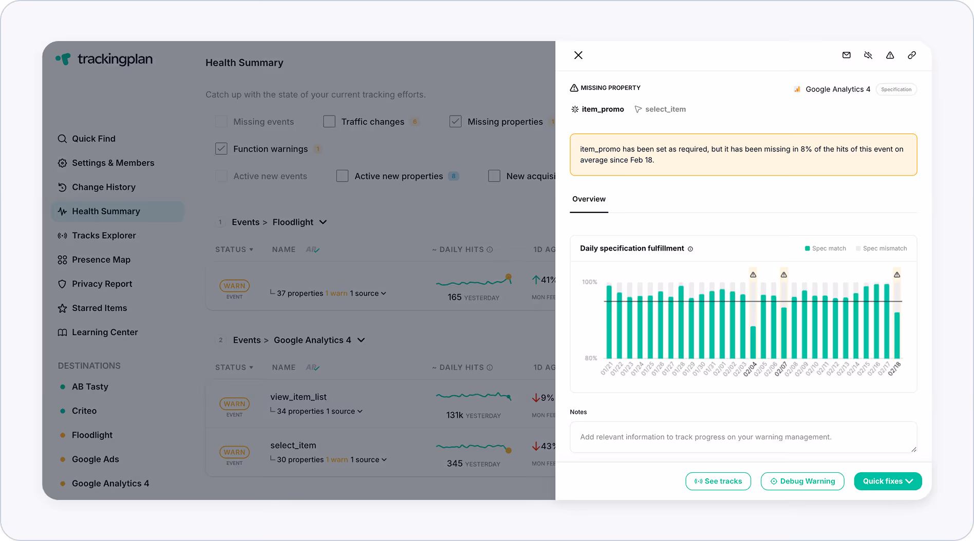Close the warning detail panel
Viewport: 974px width, 541px height.
click(578, 55)
